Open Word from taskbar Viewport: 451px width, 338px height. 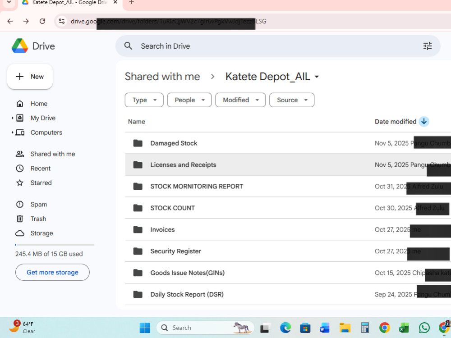pos(325,328)
